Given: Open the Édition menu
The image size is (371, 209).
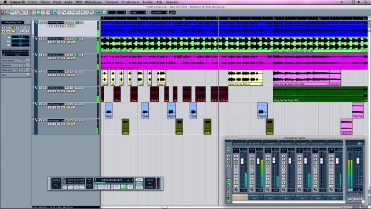Looking at the screenshot, I should click(45, 2).
